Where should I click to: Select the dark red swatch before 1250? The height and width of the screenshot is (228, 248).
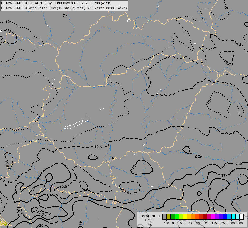pyautogui.click(x=205, y=217)
